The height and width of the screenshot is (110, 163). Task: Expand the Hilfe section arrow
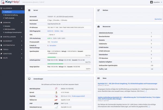[x=22, y=58]
